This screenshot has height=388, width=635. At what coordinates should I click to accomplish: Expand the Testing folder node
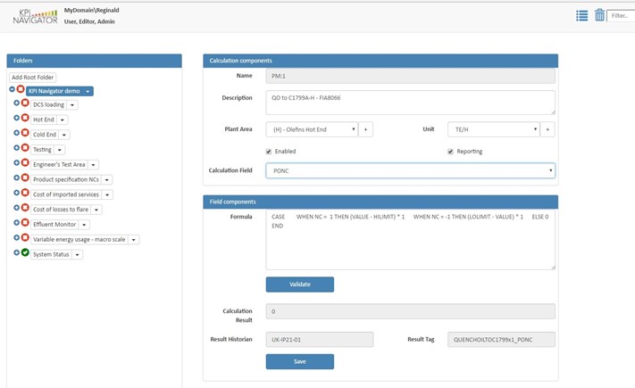click(17, 148)
